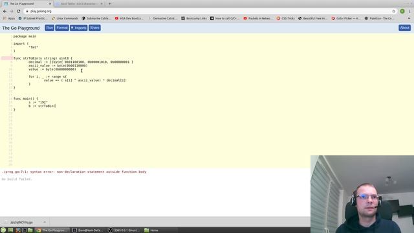Image resolution: width=414 pixels, height=233 pixels.
Task: Open the downloaded .go file in download bar
Action: click(x=21, y=222)
